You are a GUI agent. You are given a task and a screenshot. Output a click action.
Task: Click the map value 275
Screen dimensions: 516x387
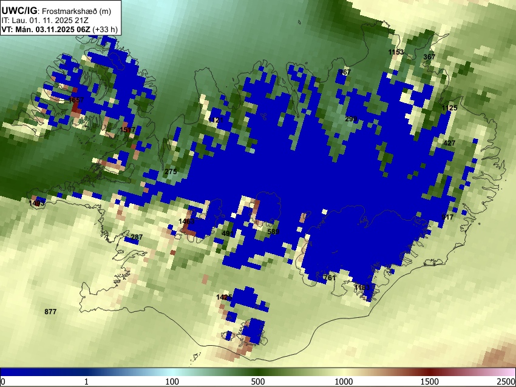[x=171, y=171]
